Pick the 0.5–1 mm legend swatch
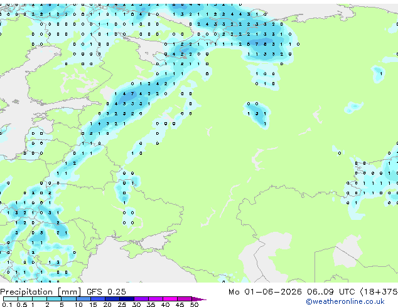 pyautogui.click(x=25, y=299)
